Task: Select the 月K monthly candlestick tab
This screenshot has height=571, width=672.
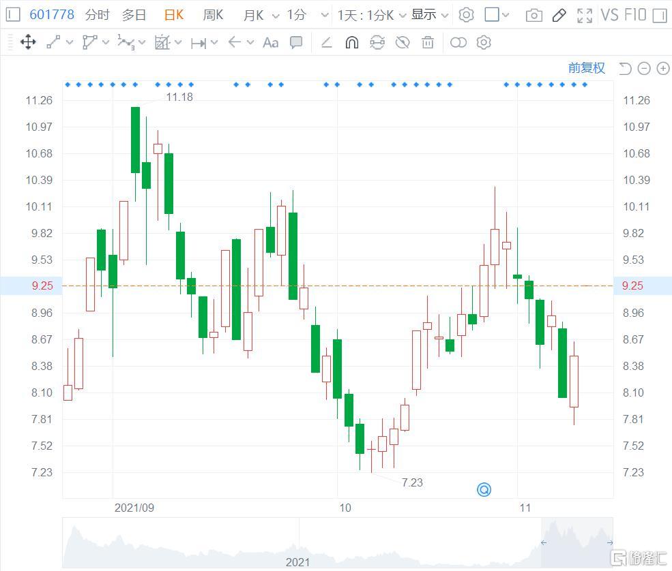Action: click(253, 15)
